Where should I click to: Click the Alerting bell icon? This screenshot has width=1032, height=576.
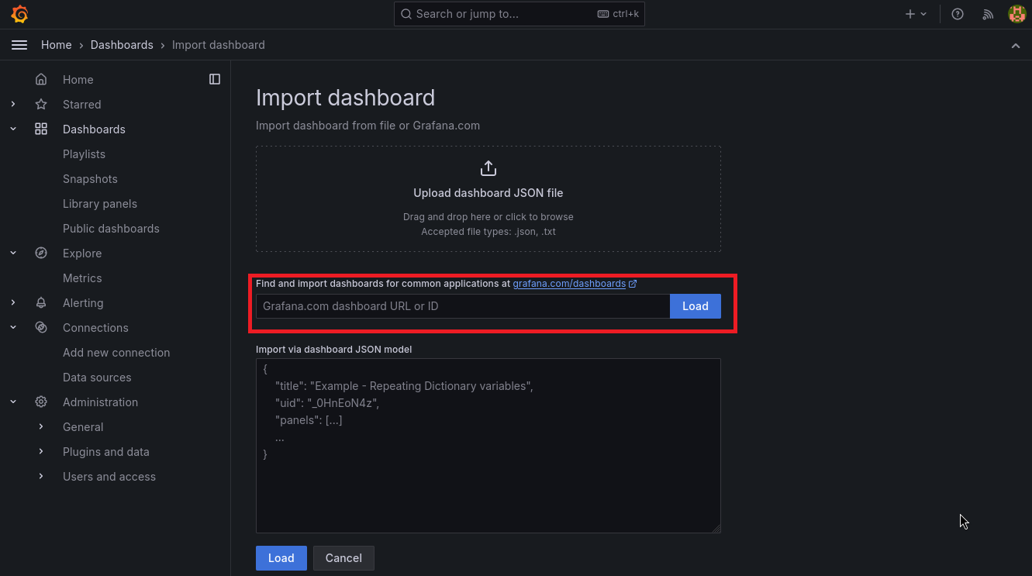pyautogui.click(x=41, y=303)
